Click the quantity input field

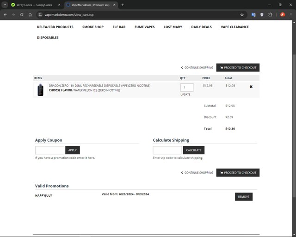click(187, 87)
